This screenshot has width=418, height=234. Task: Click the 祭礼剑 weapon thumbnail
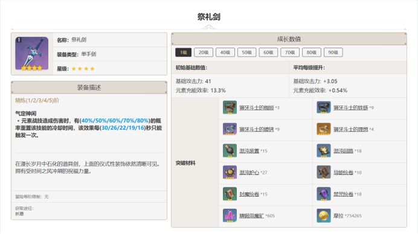pyautogui.click(x=32, y=54)
